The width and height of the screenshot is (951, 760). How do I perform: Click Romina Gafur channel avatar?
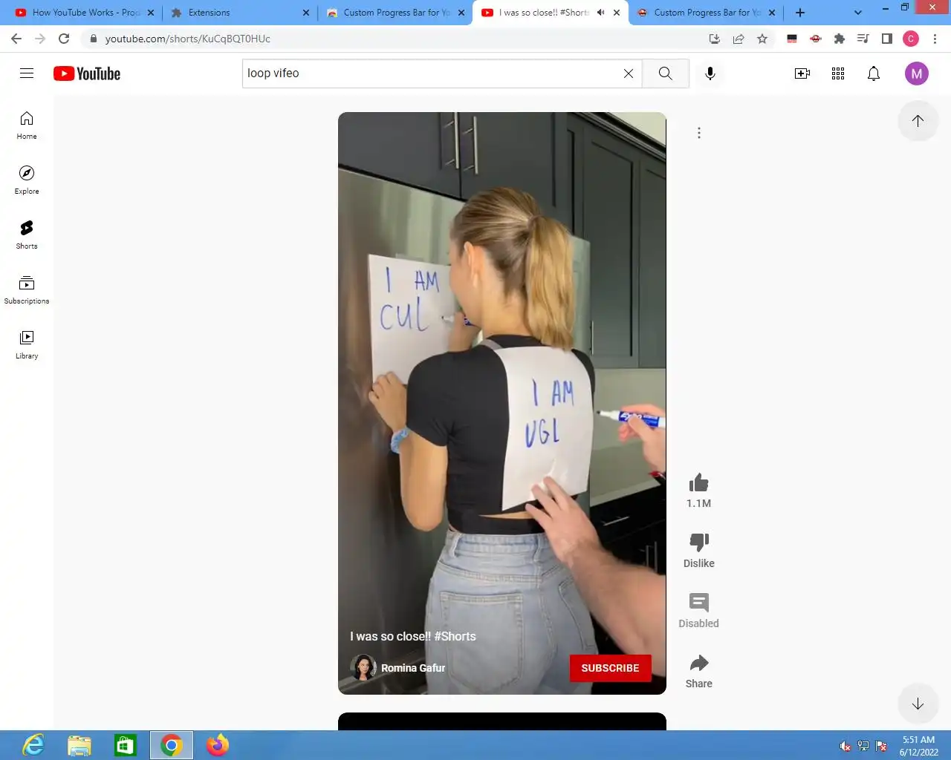pyautogui.click(x=363, y=667)
